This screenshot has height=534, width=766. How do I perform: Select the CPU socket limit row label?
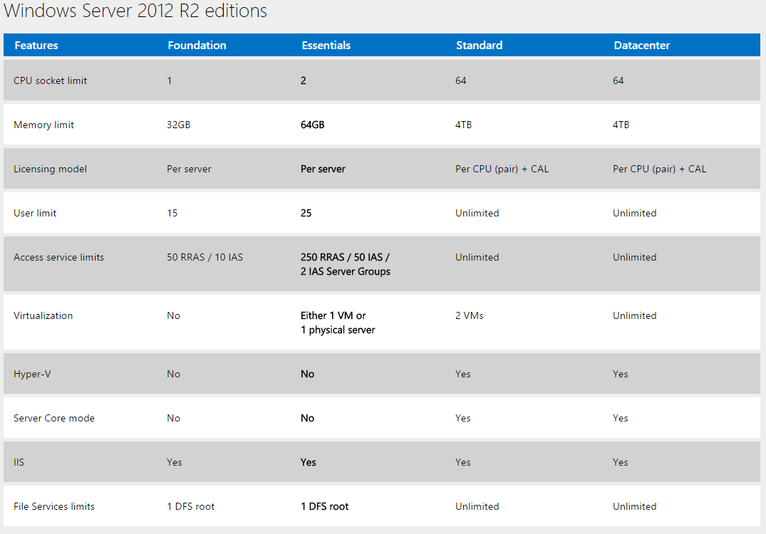tap(50, 80)
